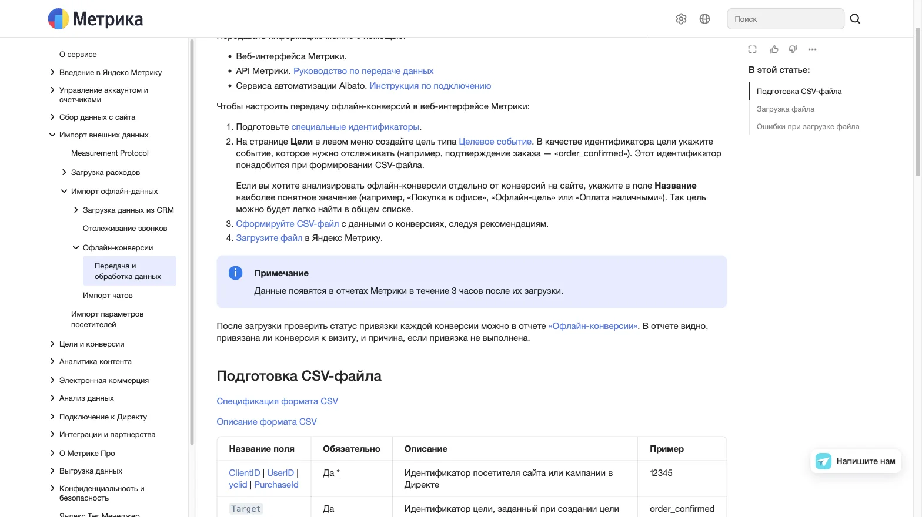Follow the Целевое событие link

click(x=495, y=142)
